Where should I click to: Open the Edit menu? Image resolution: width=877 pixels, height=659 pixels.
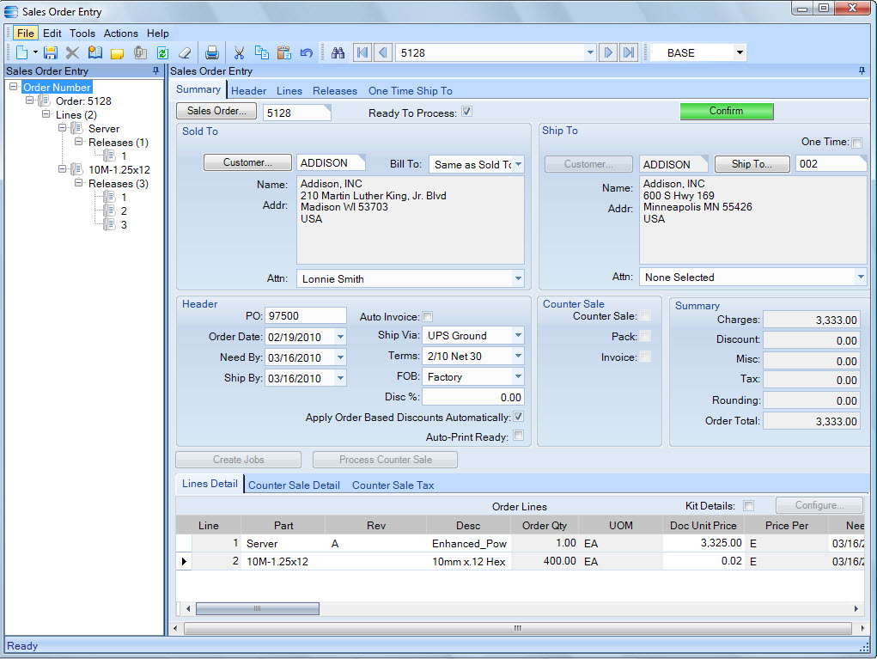tap(52, 33)
